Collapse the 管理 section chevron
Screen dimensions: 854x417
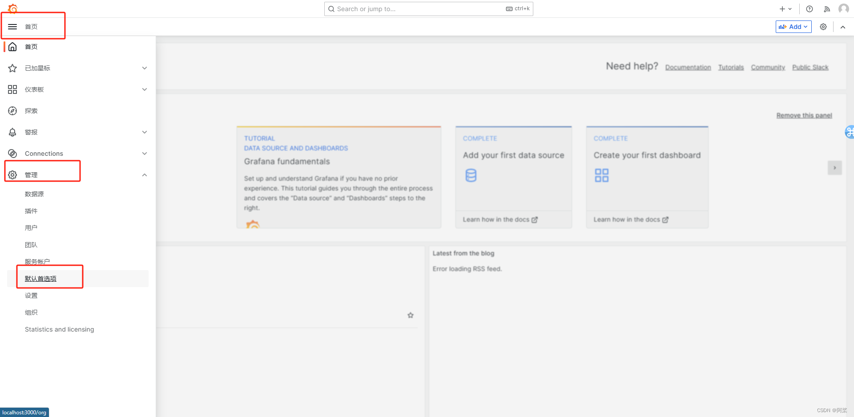coord(145,175)
